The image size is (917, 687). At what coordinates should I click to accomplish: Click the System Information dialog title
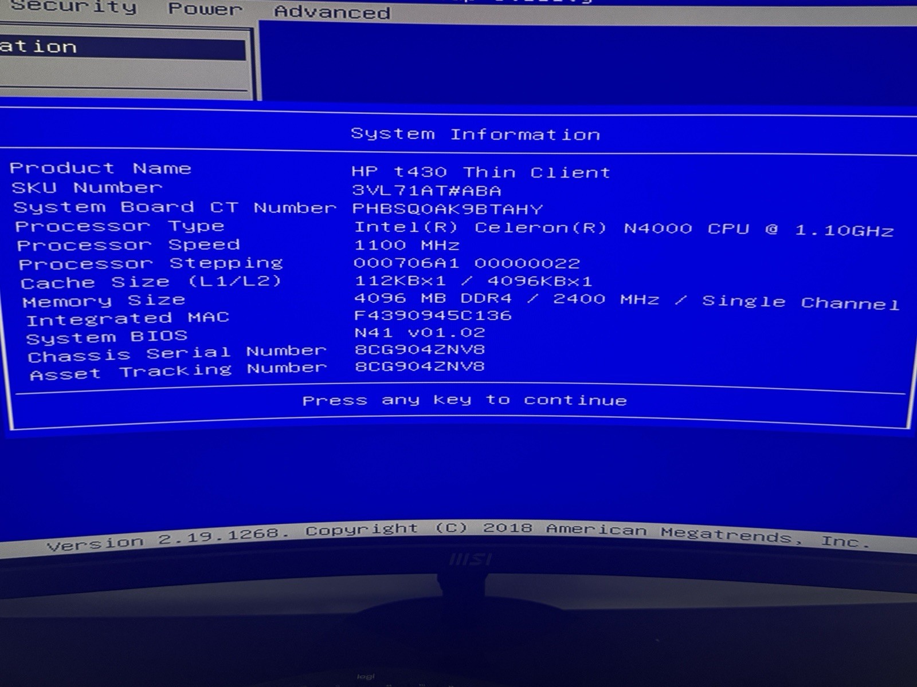point(475,135)
